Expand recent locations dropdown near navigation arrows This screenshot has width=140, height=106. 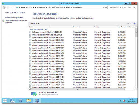click(x=11, y=7)
